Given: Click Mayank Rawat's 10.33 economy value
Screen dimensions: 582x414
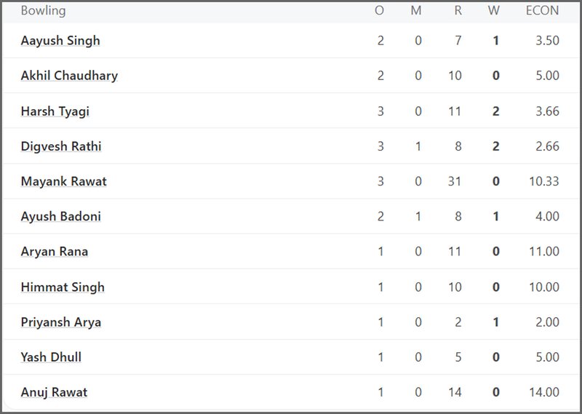Looking at the screenshot, I should click(x=544, y=181).
